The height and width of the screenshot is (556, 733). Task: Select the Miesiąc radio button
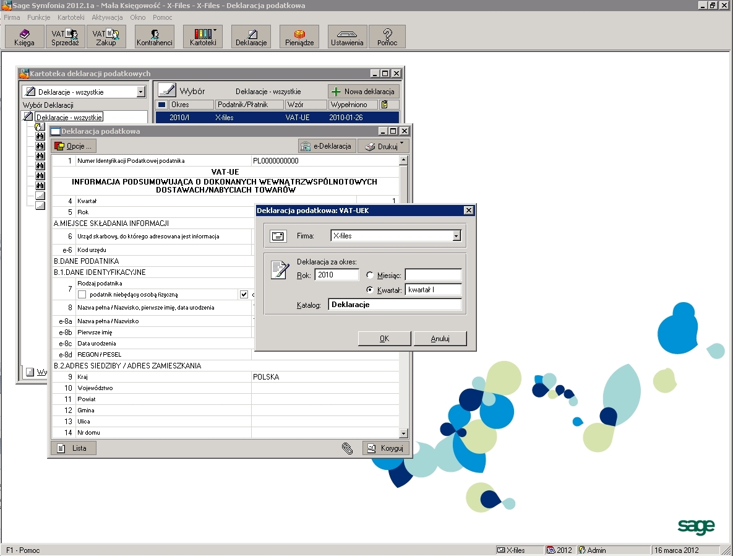click(370, 275)
